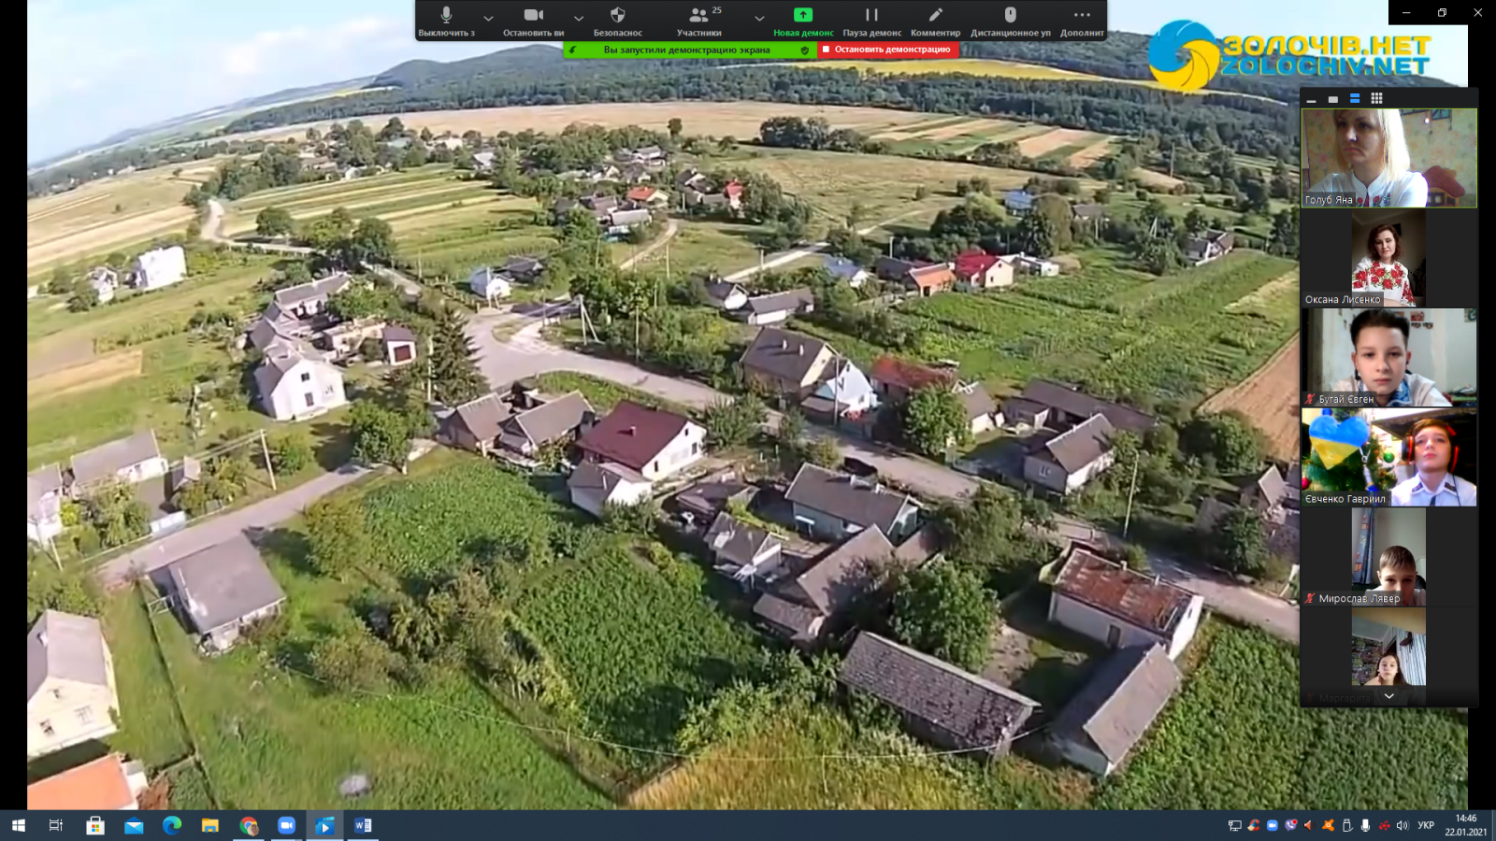This screenshot has width=1496, height=841.
Task: Pause the screen share demonstration
Action: 871,21
